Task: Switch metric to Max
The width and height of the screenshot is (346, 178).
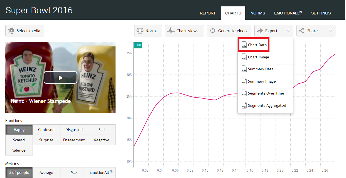Action: 74,172
